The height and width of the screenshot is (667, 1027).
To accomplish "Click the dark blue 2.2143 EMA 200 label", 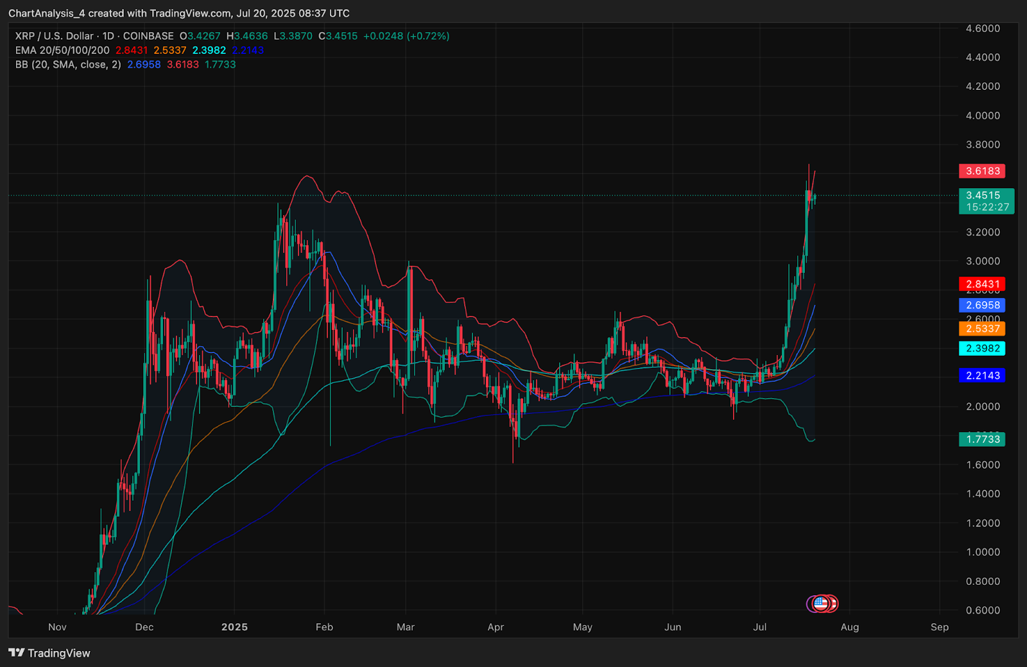I will (982, 376).
